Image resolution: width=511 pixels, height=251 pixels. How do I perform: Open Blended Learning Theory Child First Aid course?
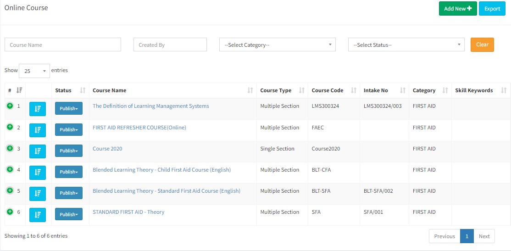click(161, 170)
